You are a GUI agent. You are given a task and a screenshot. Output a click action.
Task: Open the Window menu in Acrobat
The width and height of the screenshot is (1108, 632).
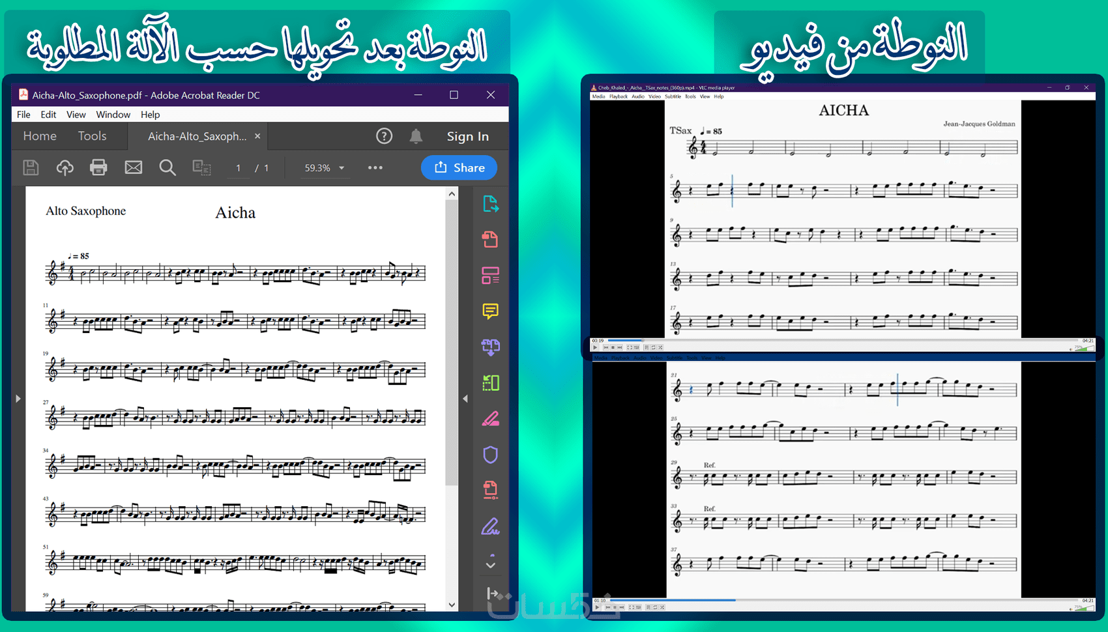pos(113,115)
